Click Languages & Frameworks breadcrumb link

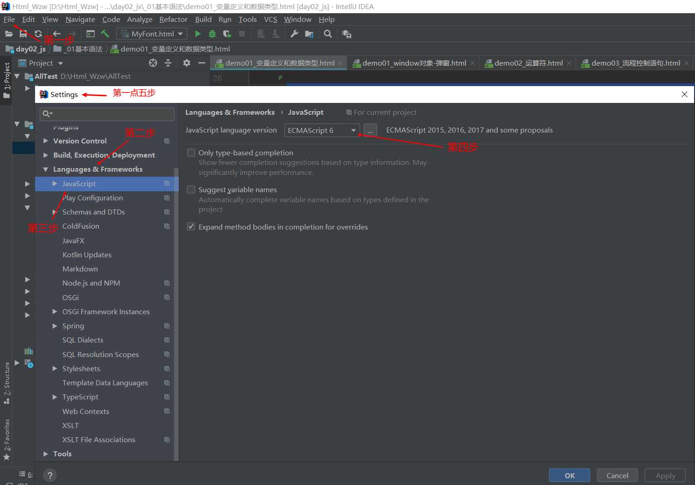pos(230,112)
